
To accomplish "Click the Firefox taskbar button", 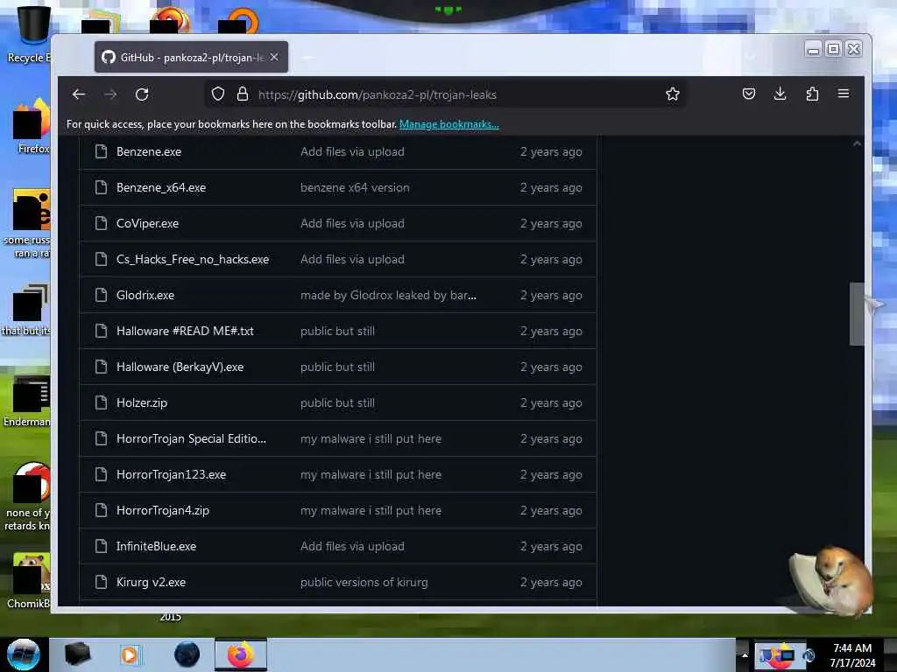I will (x=241, y=654).
